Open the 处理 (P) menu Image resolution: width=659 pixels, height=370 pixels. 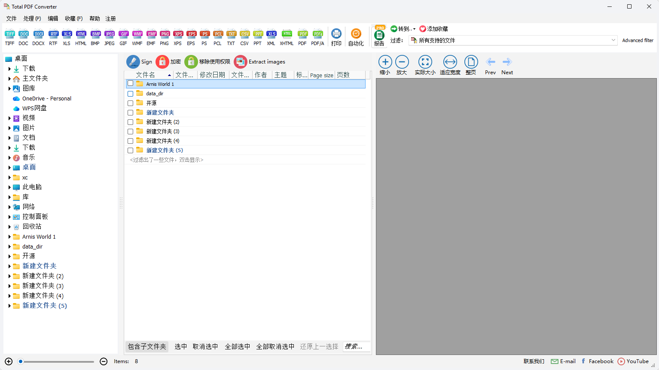tap(32, 18)
